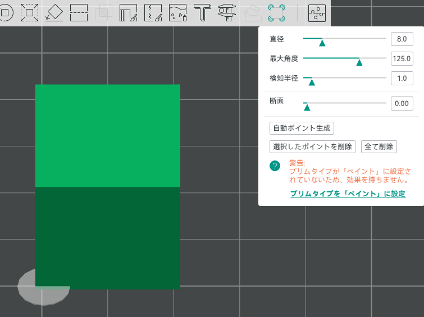The height and width of the screenshot is (317, 424).
Task: Open the ブリムタイプを「ペイント」に設定 link
Action: [348, 194]
